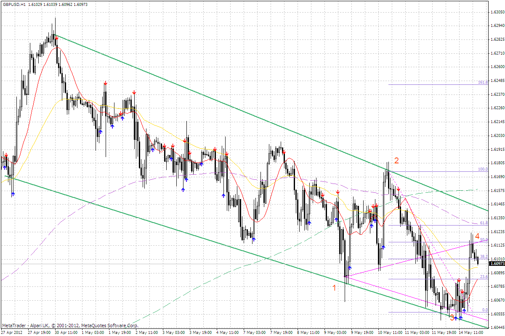Click price scale value 1.62710
Image resolution: width=505 pixels, height=336 pixels.
tap(498, 53)
